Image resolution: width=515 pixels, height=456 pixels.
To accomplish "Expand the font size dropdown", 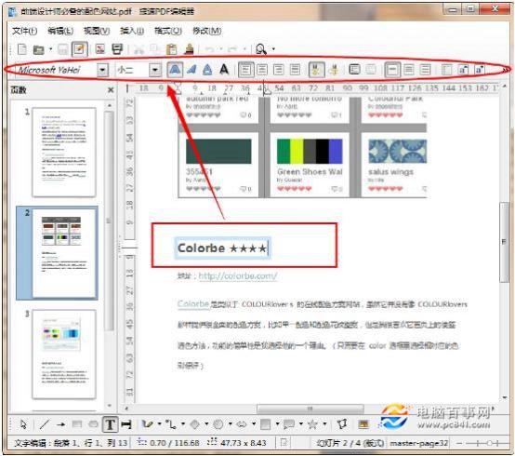I will 155,70.
